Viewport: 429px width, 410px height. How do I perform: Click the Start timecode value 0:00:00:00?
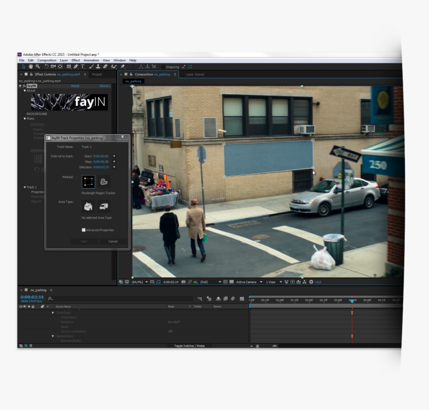click(101, 156)
